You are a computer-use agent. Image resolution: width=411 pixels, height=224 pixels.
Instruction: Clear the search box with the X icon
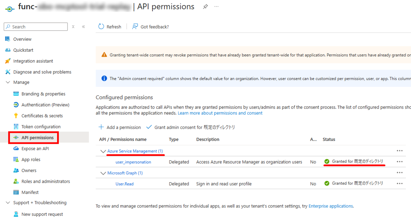pos(73,27)
